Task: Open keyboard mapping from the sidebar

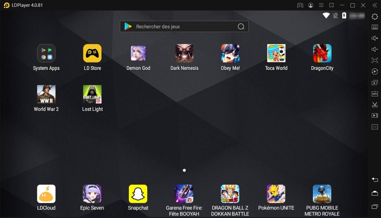Action: [x=375, y=27]
